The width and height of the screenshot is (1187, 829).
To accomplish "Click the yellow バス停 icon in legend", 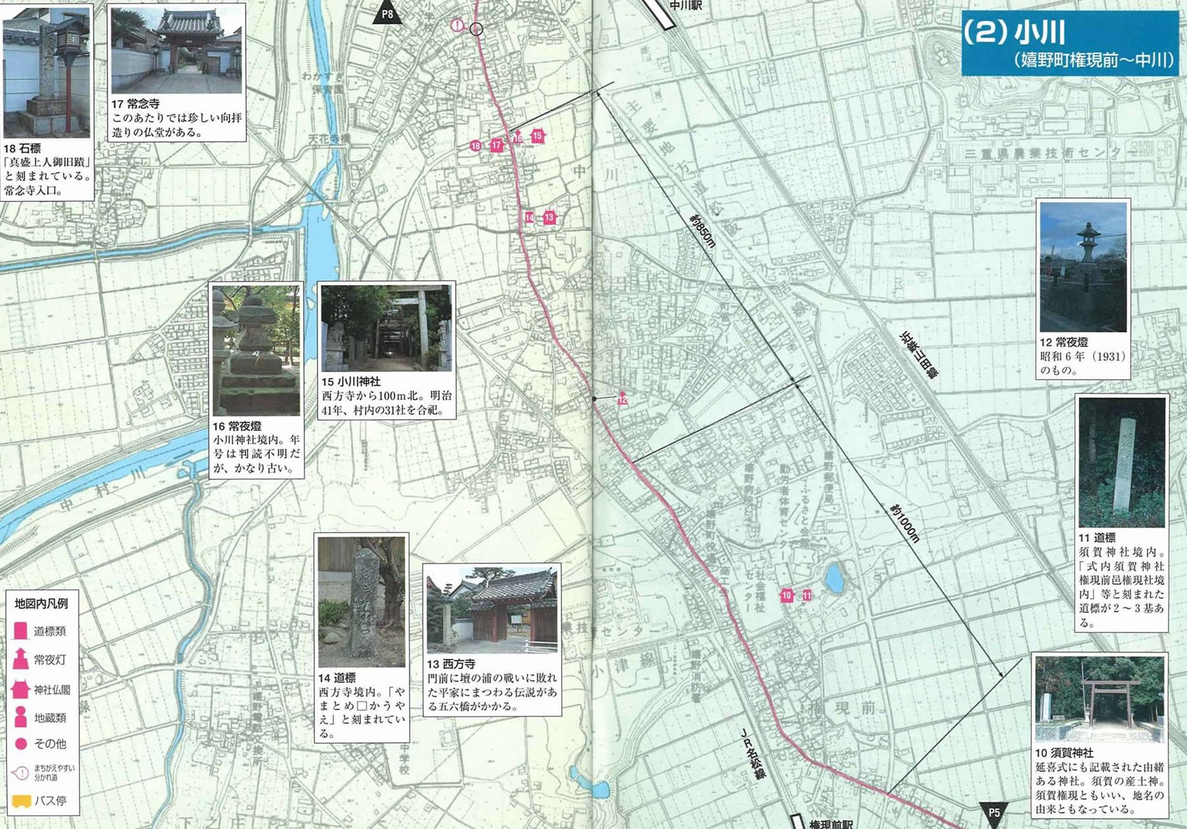I will (21, 801).
